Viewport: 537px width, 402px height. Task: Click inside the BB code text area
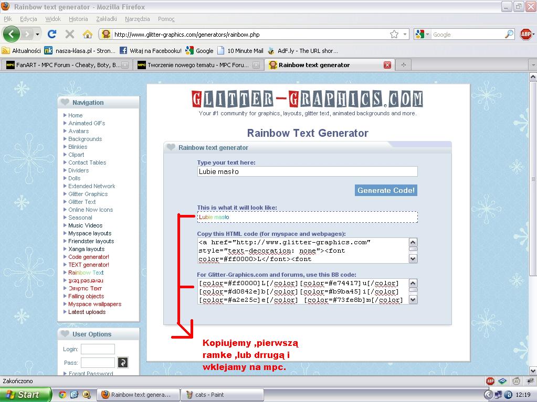303,291
